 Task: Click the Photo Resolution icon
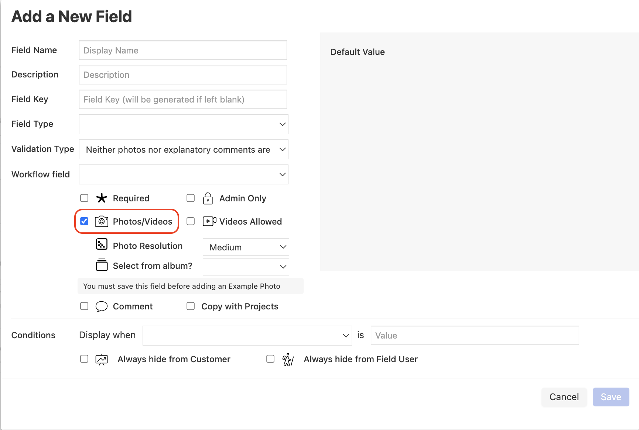102,245
